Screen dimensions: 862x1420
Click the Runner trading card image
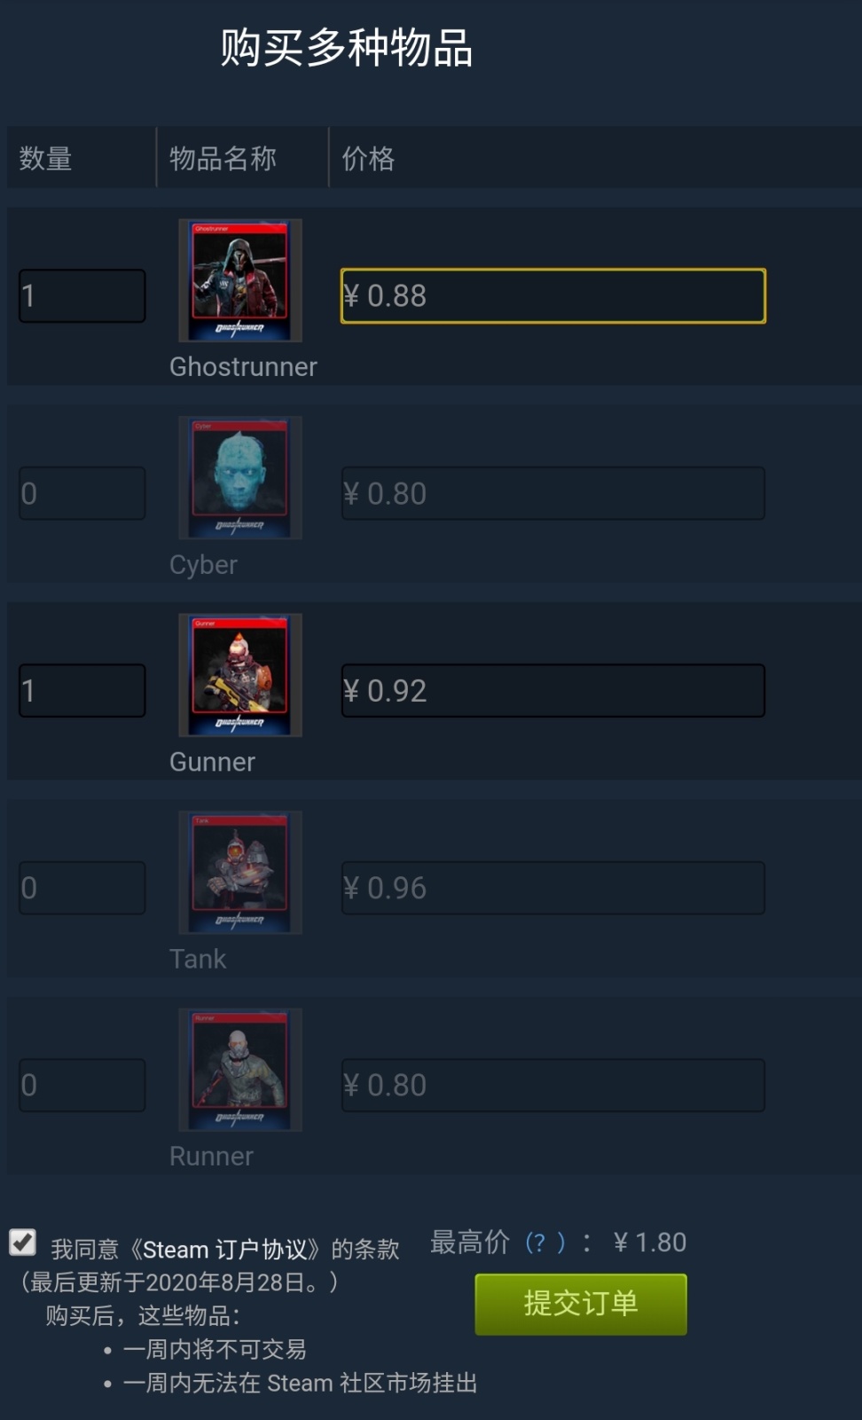coord(240,1070)
